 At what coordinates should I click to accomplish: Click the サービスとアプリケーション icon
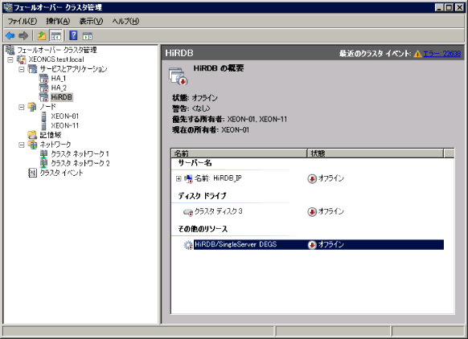[x=32, y=69]
